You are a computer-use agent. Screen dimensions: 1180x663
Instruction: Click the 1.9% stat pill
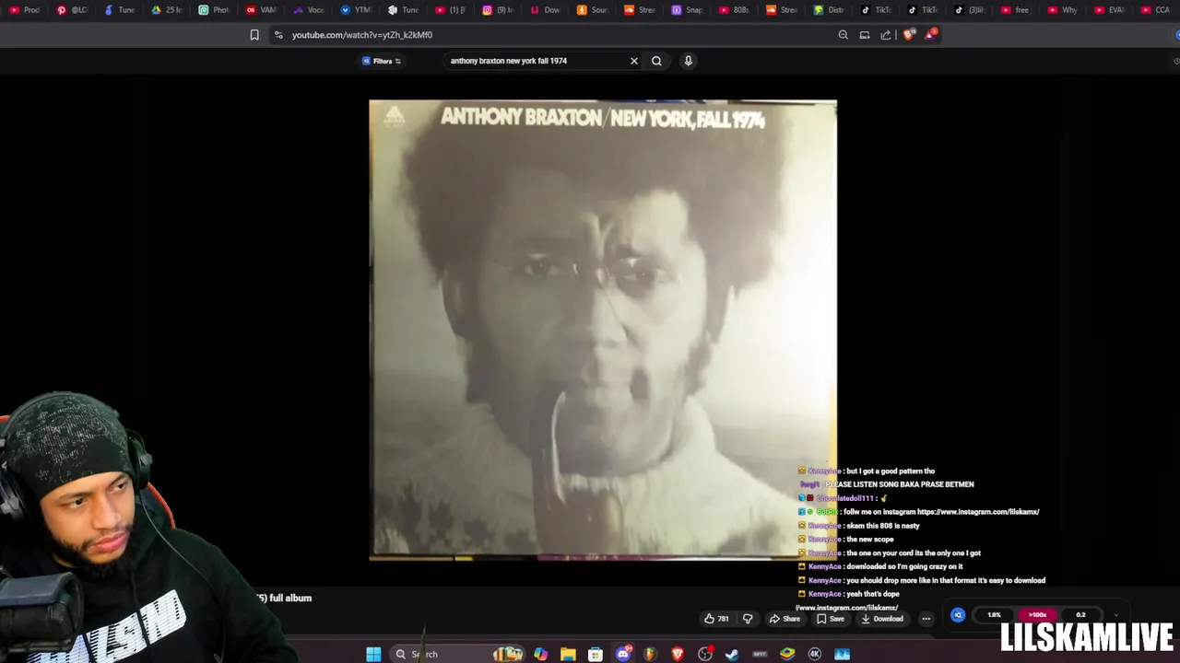point(994,615)
